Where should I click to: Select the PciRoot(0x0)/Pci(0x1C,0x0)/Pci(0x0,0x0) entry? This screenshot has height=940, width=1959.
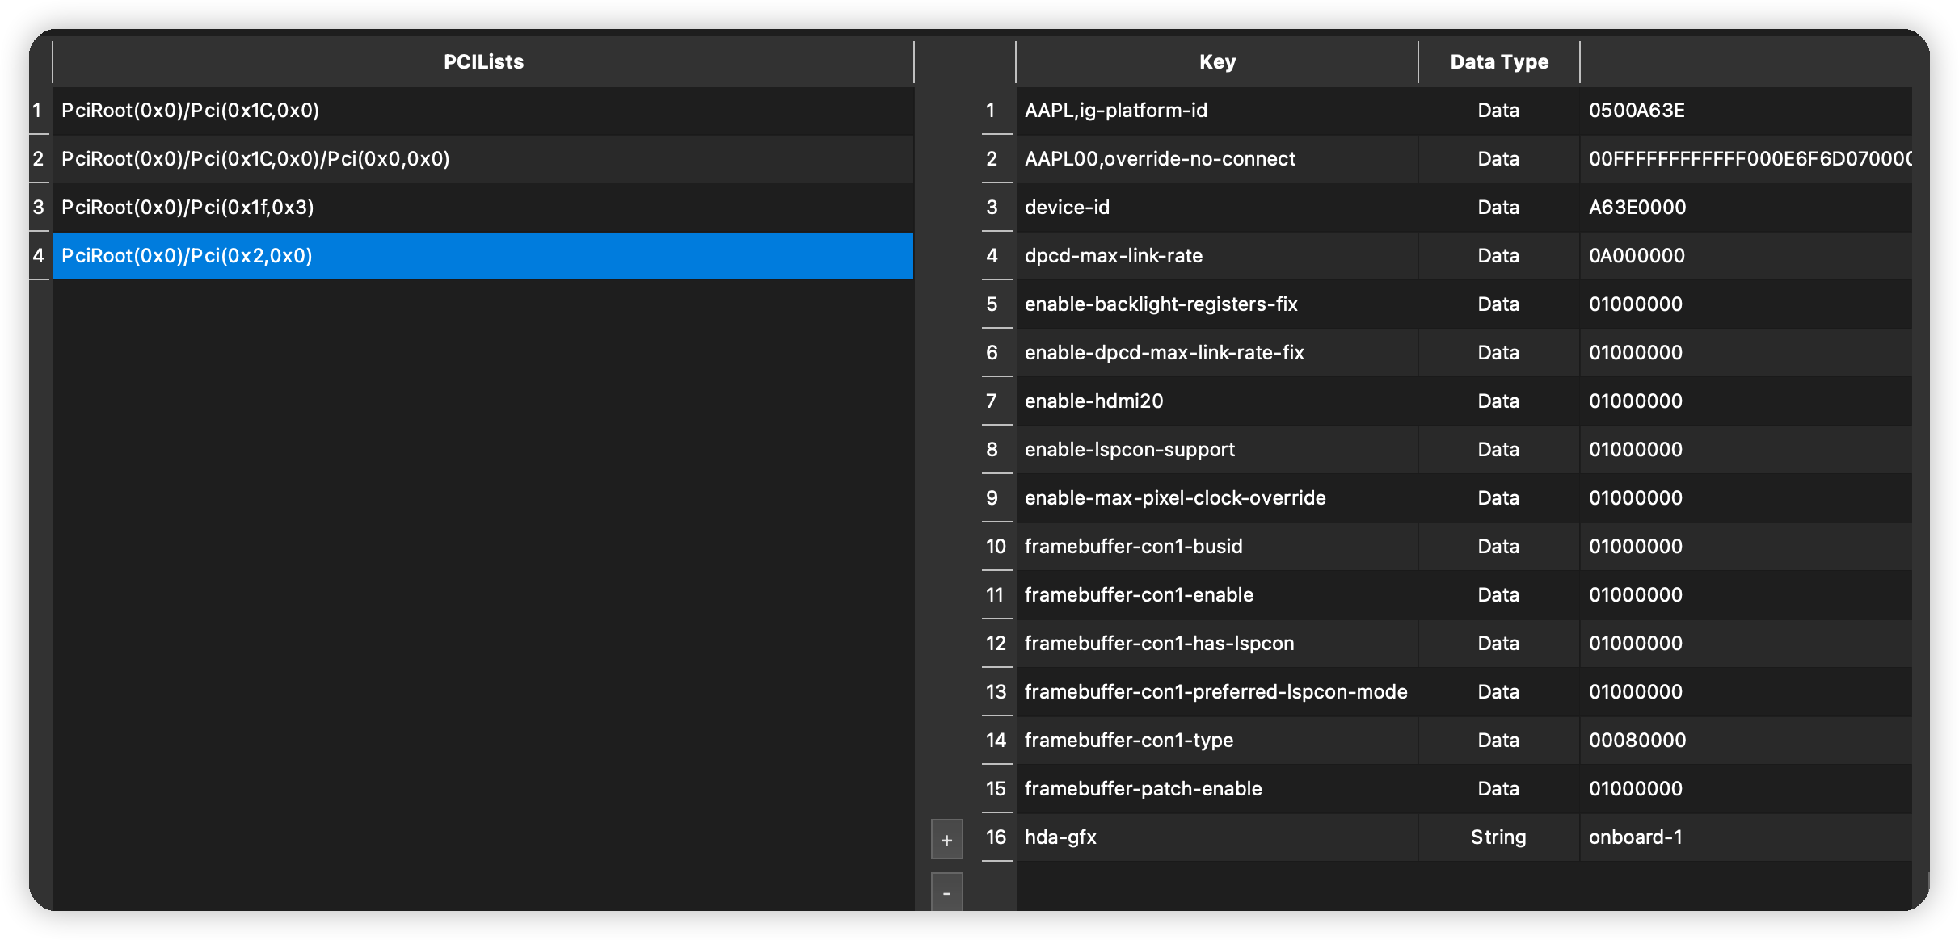tap(323, 159)
